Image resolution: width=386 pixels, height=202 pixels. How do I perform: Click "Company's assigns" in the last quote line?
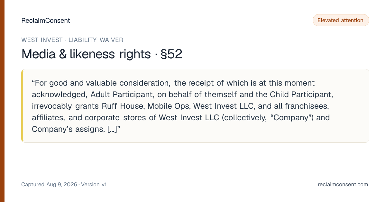tap(68, 129)
